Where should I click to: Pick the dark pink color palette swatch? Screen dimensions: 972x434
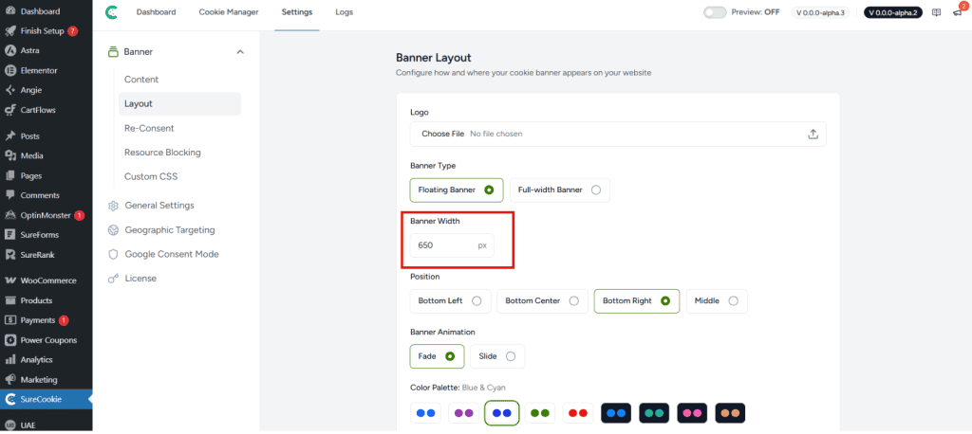pos(692,413)
